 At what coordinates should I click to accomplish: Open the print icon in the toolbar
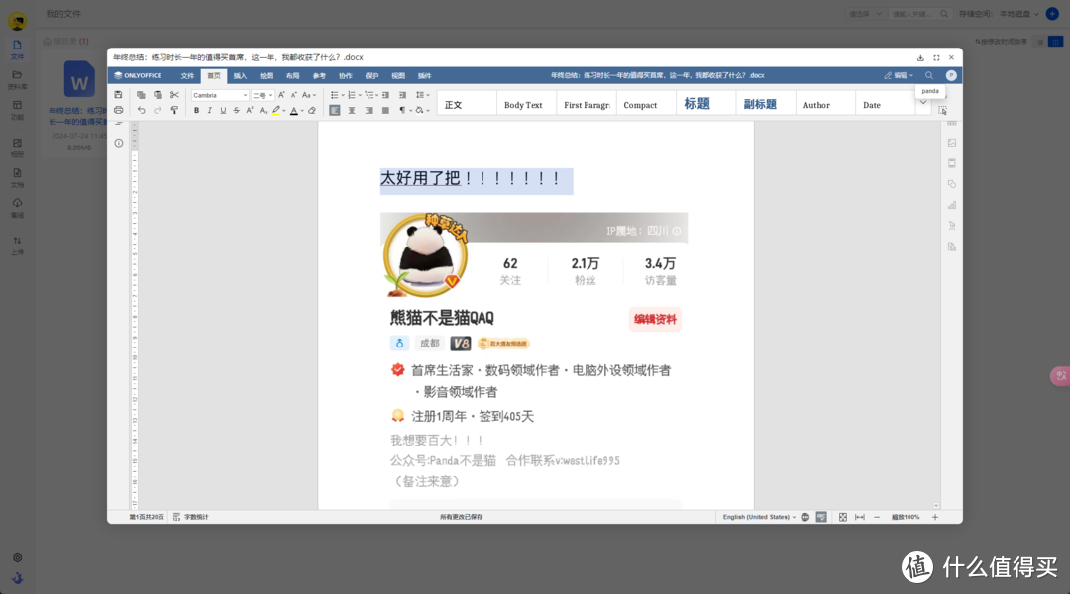(x=119, y=110)
